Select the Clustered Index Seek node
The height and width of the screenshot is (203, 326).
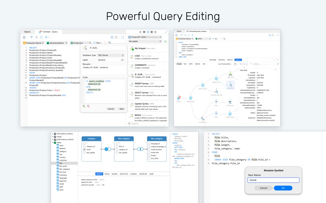pyautogui.click(x=216, y=92)
